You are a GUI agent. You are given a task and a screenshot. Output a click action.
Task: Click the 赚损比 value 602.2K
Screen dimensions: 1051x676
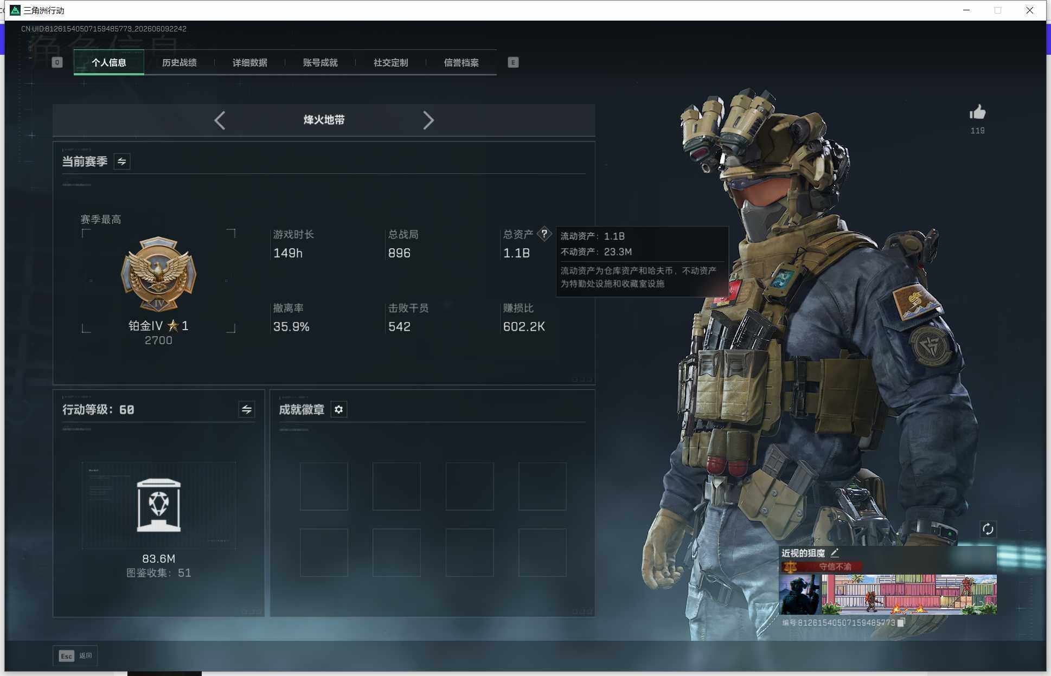pos(524,327)
